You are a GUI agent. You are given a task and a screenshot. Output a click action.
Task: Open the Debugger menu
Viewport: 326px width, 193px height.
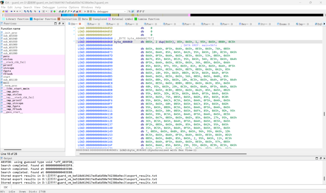pos(49,7)
